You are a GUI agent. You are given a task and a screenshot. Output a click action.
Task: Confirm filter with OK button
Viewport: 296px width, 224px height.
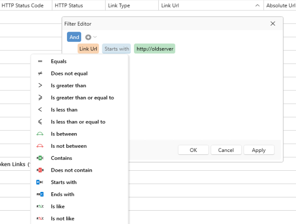(x=193, y=150)
